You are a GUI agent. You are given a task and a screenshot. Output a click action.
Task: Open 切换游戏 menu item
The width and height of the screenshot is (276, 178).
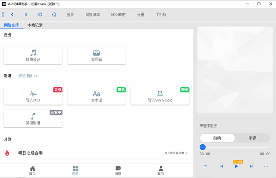coord(93,15)
